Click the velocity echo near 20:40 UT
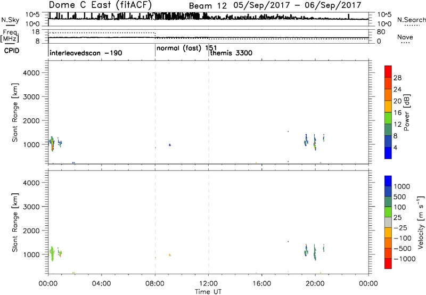The image size is (426, 295). coord(324,248)
